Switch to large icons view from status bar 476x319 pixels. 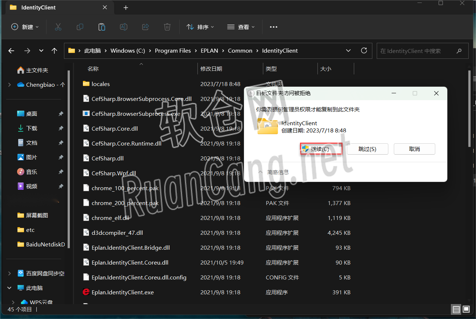point(466,309)
